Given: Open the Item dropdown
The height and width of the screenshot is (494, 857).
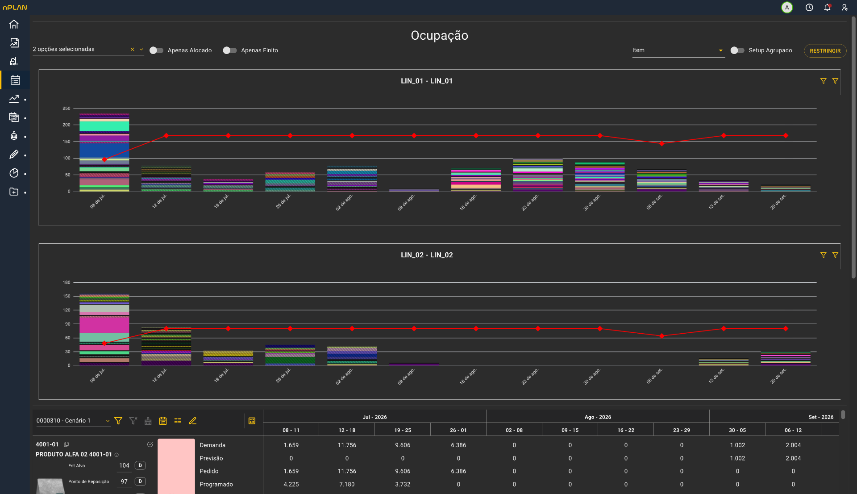Looking at the screenshot, I should click(678, 50).
